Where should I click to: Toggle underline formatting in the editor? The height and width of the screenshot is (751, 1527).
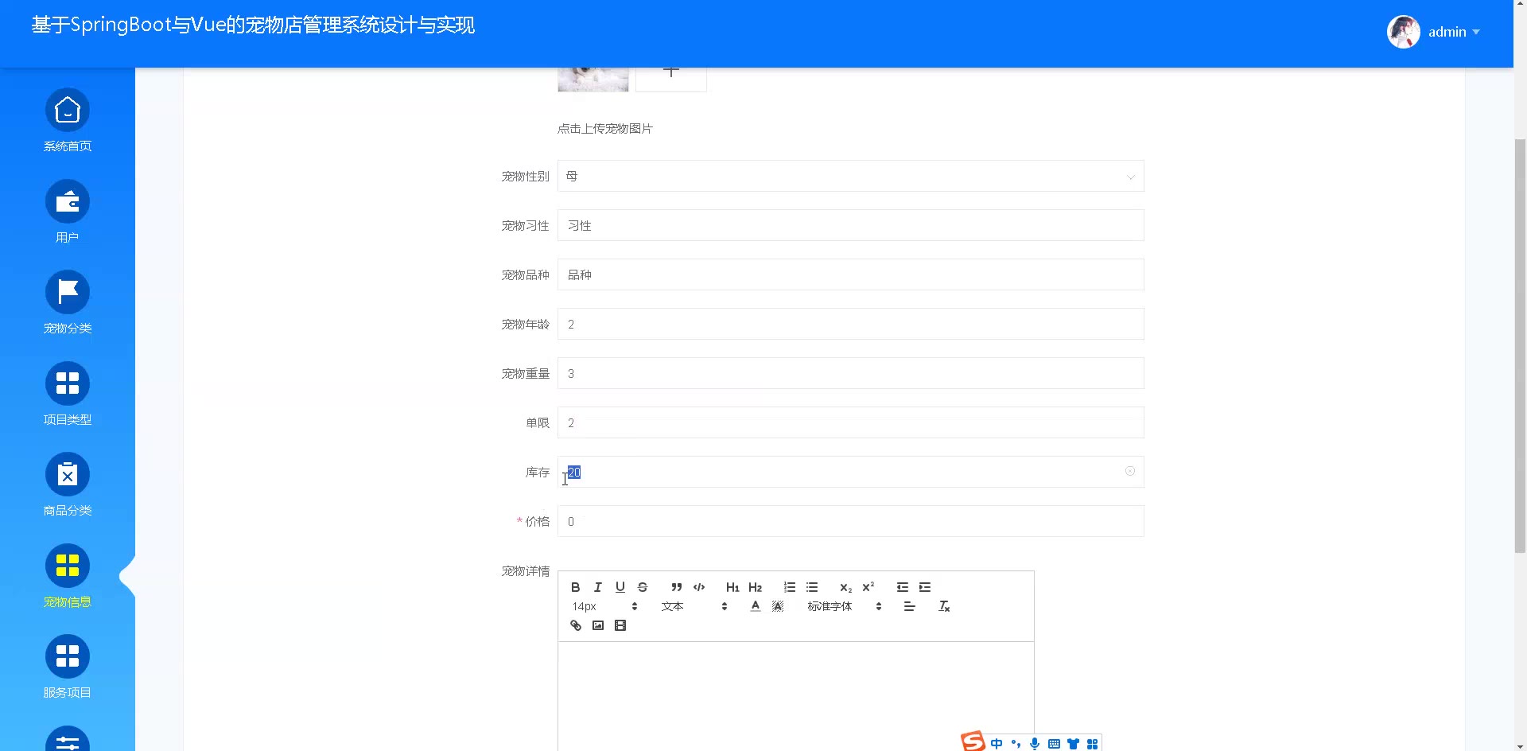(x=620, y=587)
